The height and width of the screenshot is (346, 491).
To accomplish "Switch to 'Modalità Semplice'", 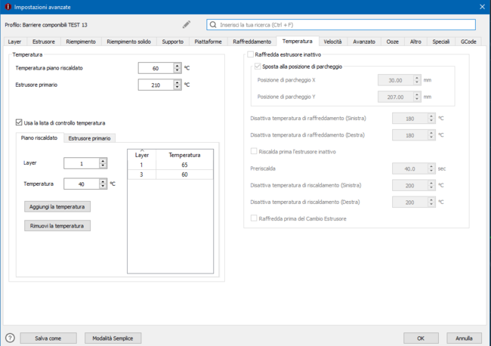I will point(113,338).
